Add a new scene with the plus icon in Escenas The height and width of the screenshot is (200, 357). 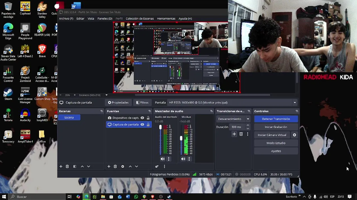coord(61,166)
